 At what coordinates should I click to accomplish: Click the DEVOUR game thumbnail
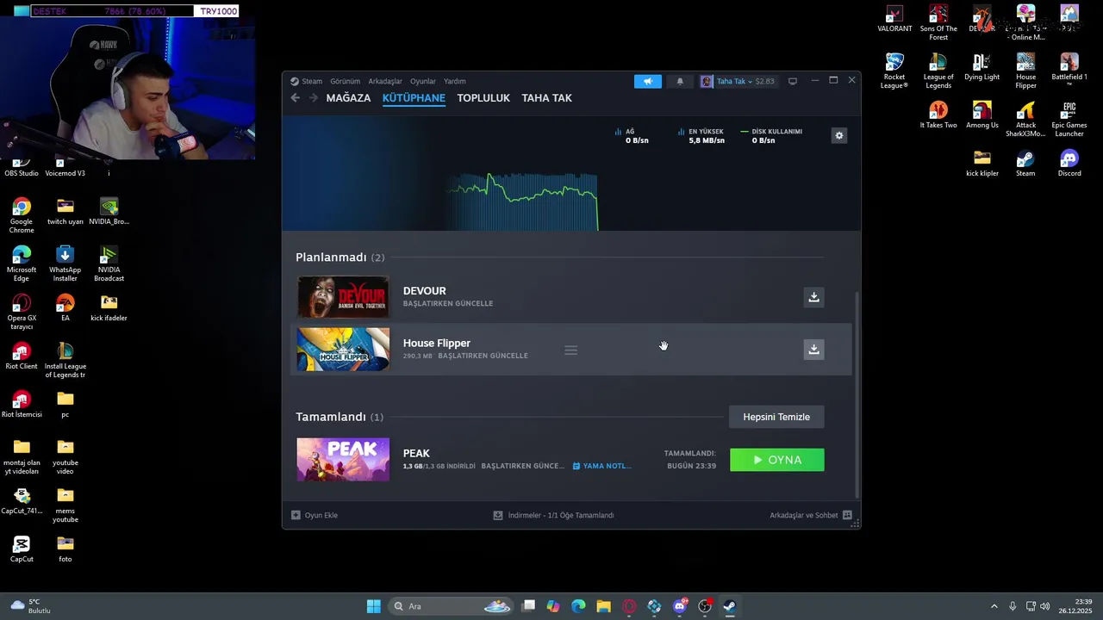coord(343,297)
